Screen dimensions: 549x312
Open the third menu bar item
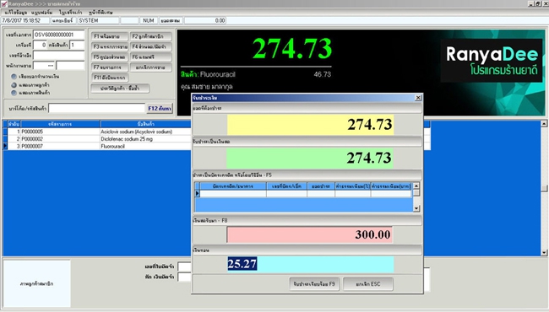pyautogui.click(x=70, y=13)
